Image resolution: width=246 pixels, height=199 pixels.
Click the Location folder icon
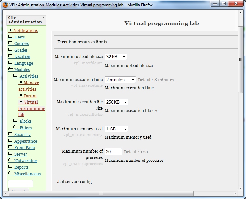[10, 56]
